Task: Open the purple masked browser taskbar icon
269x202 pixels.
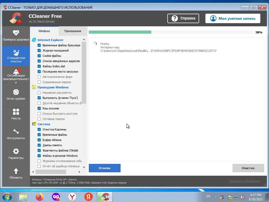Action: click(56, 197)
